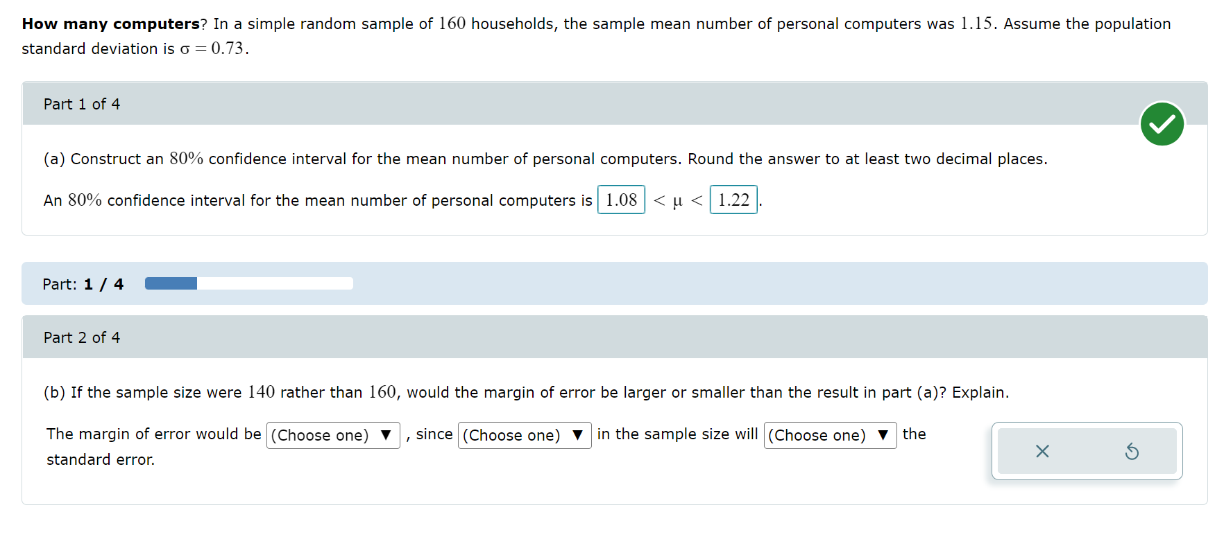Open the 'Choose one' dropdown after 'since'
1224x539 pixels.
tap(525, 435)
